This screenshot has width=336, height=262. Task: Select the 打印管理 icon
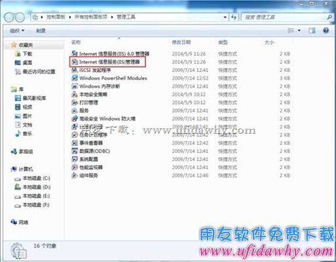pyautogui.click(x=75, y=102)
